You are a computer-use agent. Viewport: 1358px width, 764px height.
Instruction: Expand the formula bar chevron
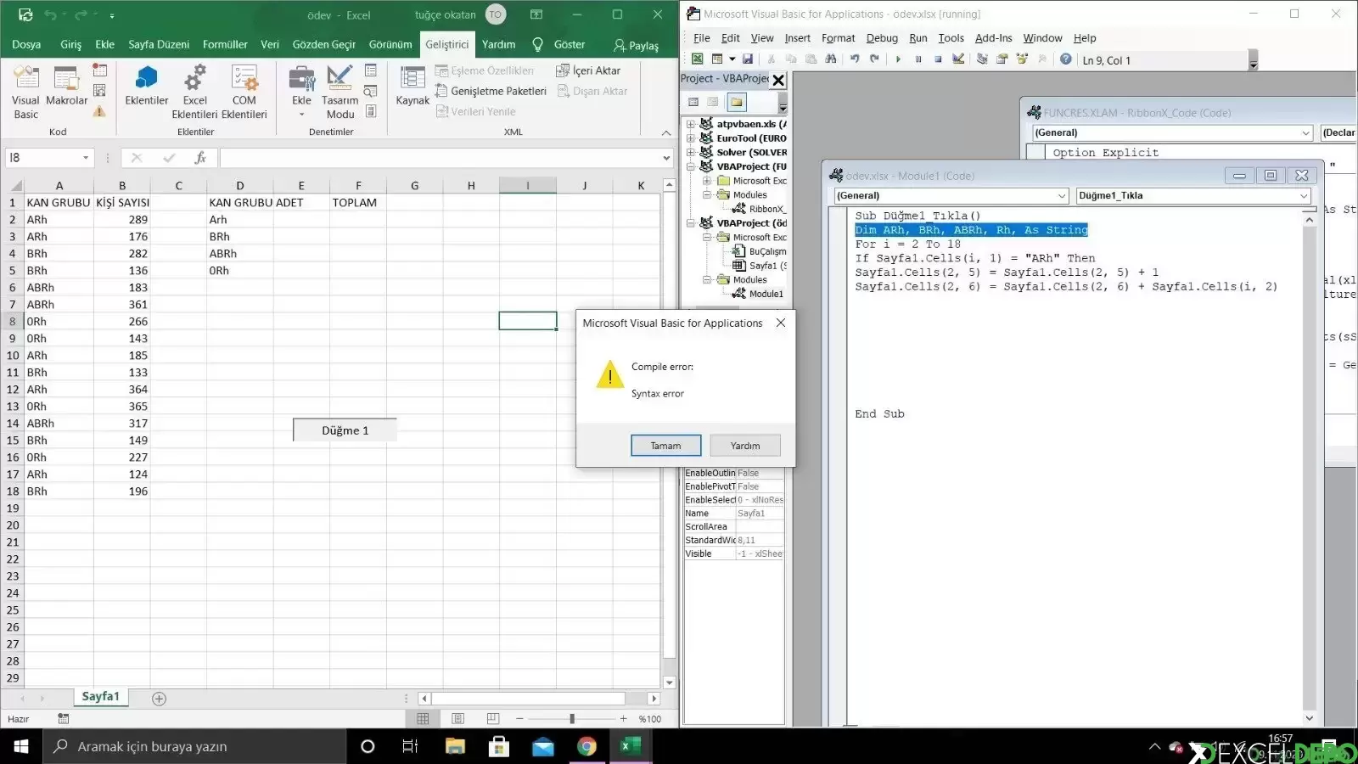(x=666, y=158)
